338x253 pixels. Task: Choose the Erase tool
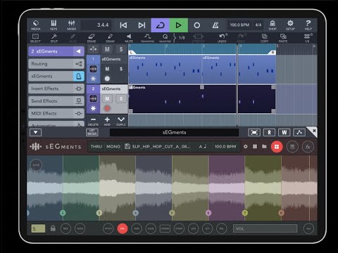(92, 38)
